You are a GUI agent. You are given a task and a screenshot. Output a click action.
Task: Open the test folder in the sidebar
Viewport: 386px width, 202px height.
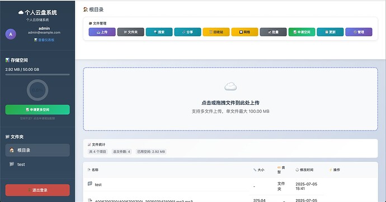coord(37,165)
